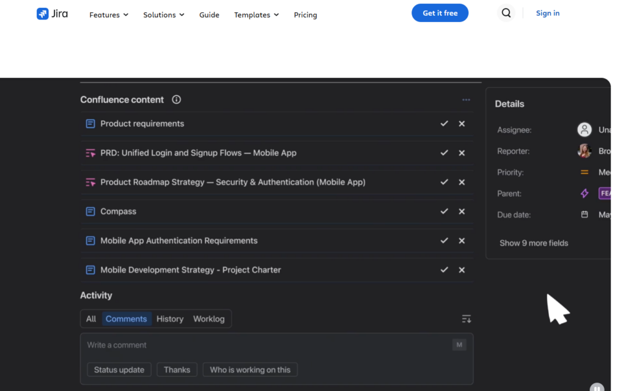Image resolution: width=626 pixels, height=391 pixels.
Task: Insert the Who is working on this reply
Action: point(250,370)
